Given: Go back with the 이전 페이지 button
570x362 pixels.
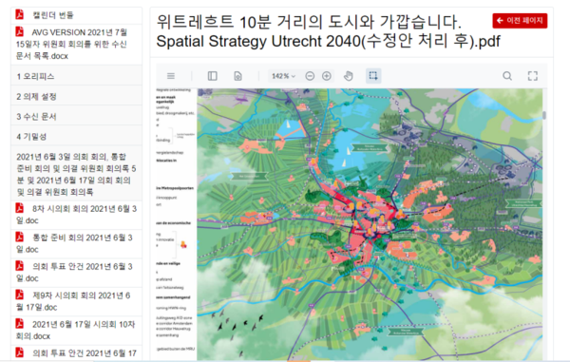Looking at the screenshot, I should [x=520, y=21].
